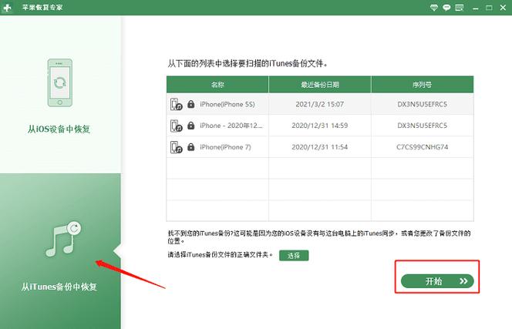
Task: Click the date 2020/12/31 14:59
Action: point(320,126)
